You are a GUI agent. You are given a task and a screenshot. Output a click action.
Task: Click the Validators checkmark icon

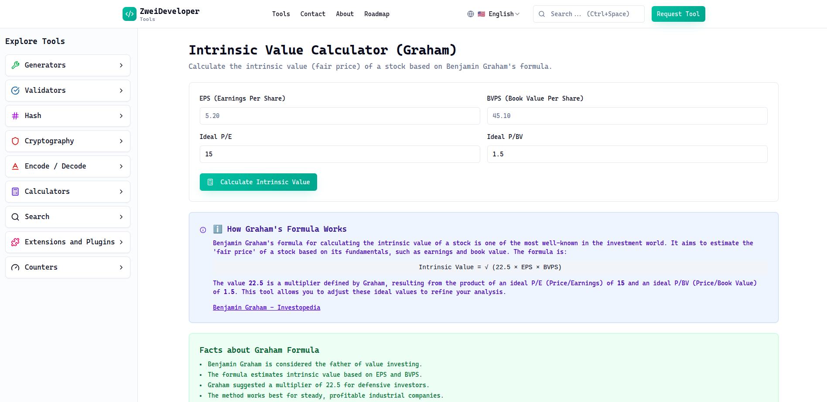click(x=16, y=90)
